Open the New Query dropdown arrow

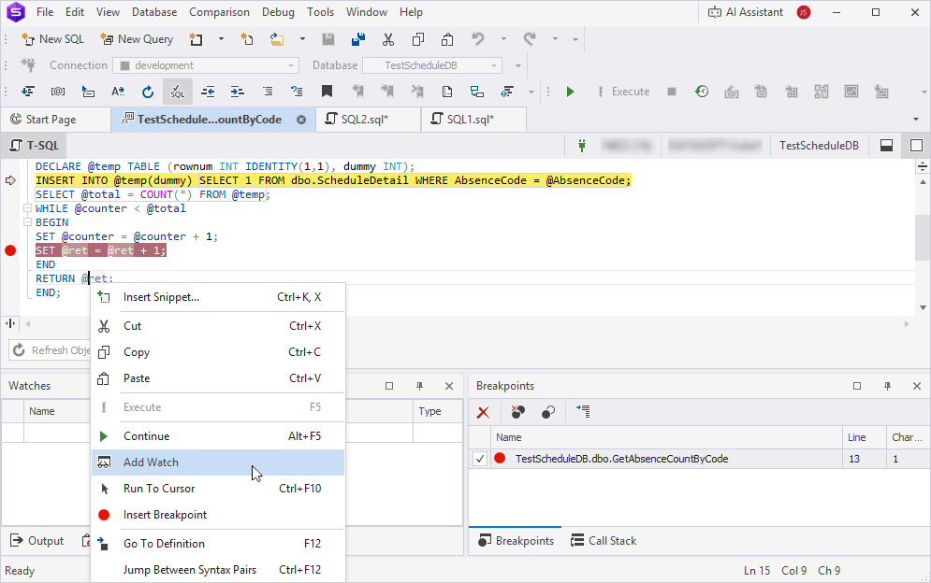tap(221, 39)
